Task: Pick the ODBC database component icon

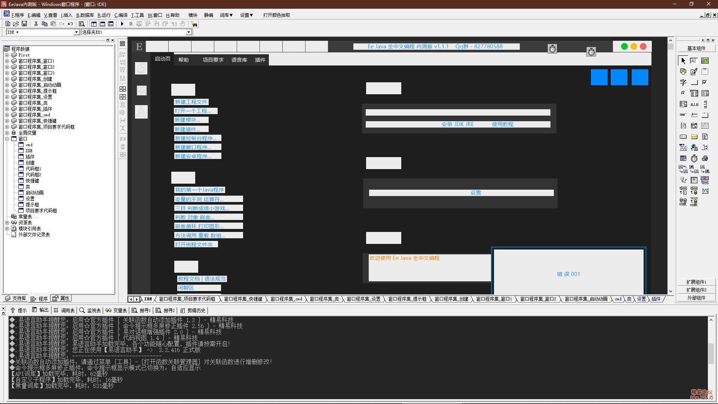Action: 683,202
